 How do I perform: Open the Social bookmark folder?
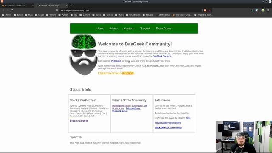(40, 15)
